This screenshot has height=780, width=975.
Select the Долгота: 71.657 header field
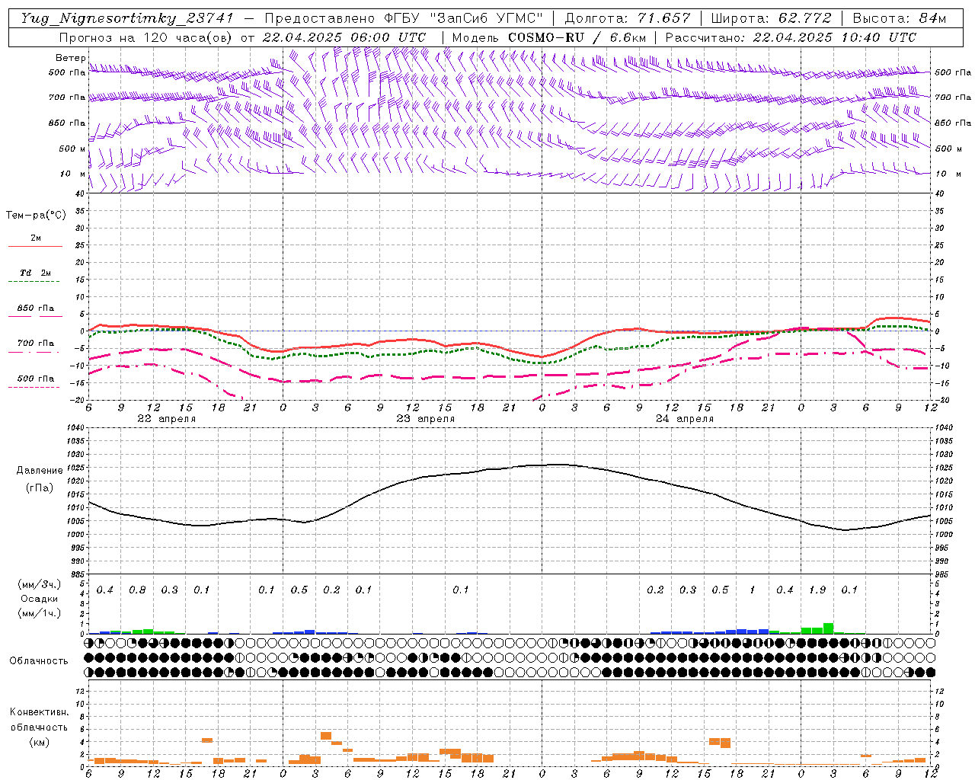628,18
